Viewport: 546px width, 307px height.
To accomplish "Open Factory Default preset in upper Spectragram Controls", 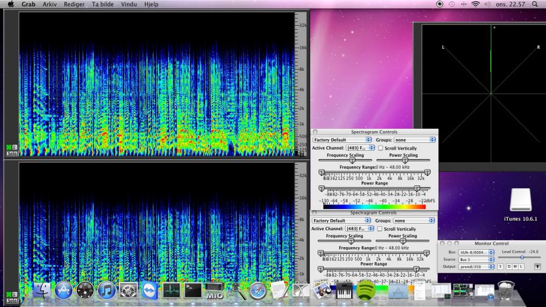I will coord(342,139).
